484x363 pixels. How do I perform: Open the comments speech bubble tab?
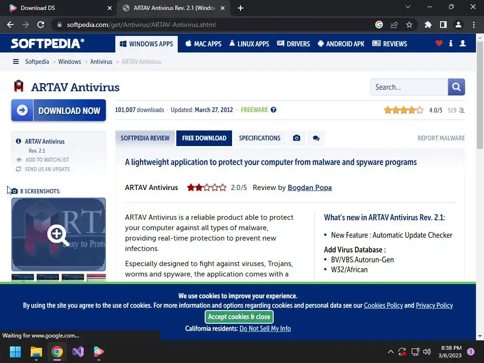[x=316, y=138]
